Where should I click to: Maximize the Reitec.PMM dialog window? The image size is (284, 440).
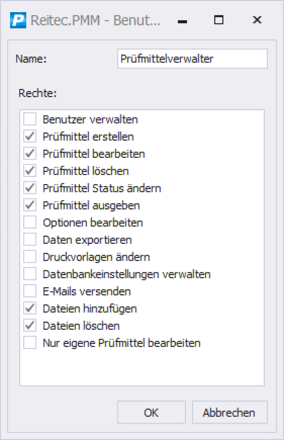point(219,20)
